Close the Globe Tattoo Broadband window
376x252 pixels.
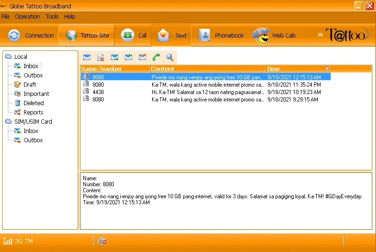pyautogui.click(x=370, y=6)
